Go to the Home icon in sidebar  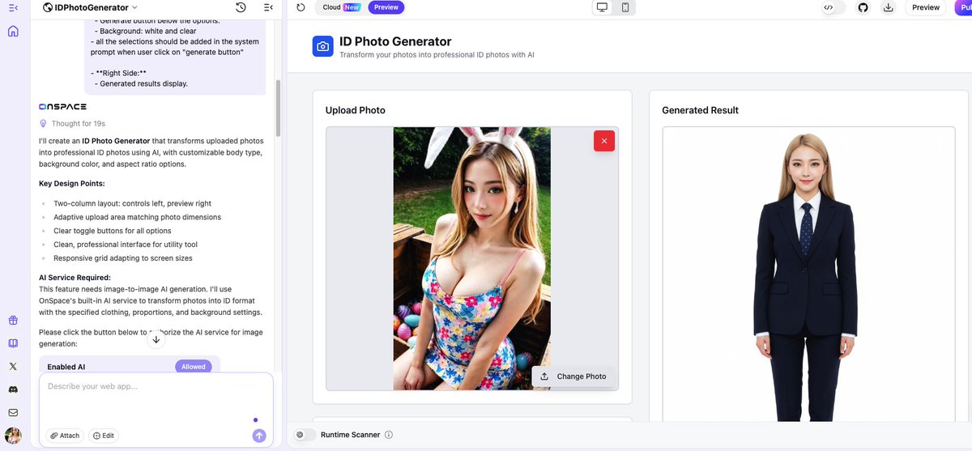tap(13, 32)
